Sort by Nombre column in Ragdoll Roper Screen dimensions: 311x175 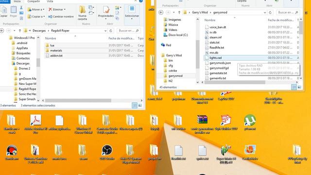51,38
